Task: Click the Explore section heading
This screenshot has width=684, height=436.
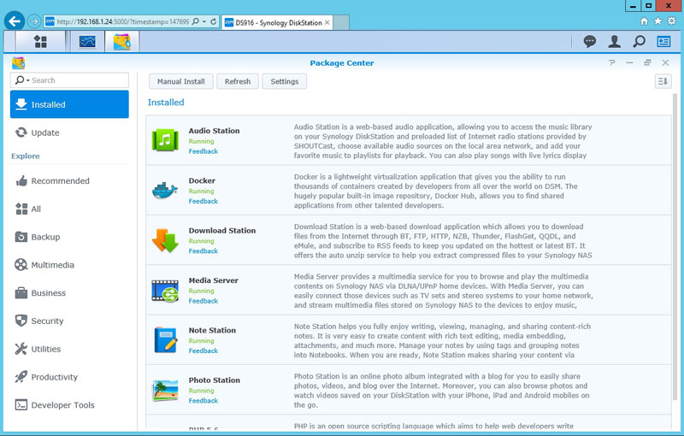Action: click(x=26, y=156)
